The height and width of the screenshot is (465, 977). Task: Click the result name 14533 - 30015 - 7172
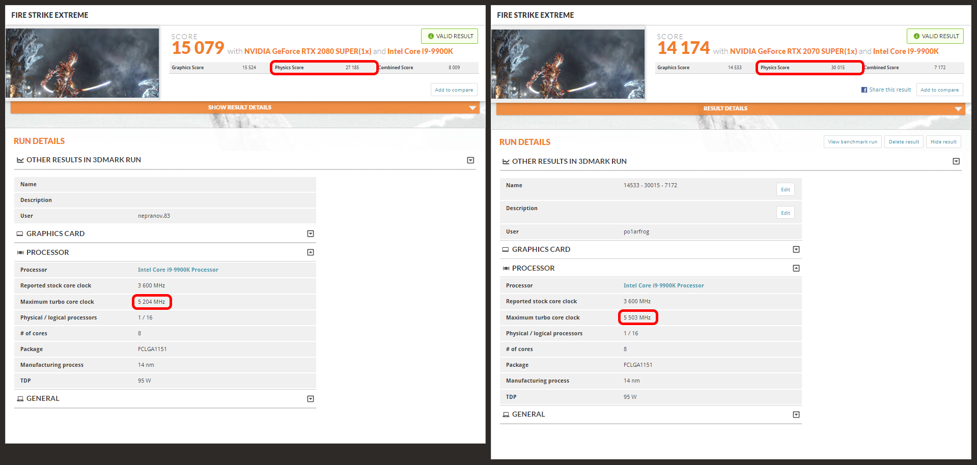coord(650,185)
